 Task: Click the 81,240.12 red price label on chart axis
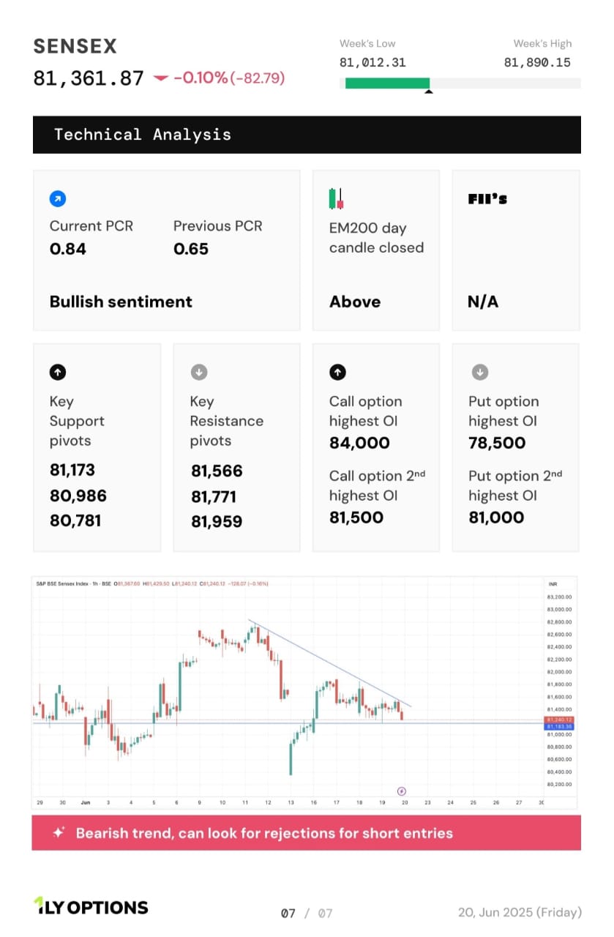coord(559,720)
